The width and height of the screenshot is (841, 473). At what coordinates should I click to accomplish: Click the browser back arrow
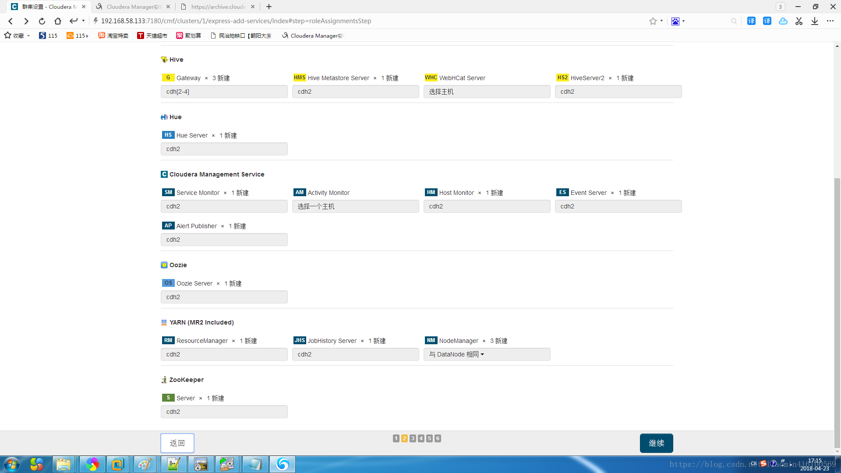[x=11, y=21]
